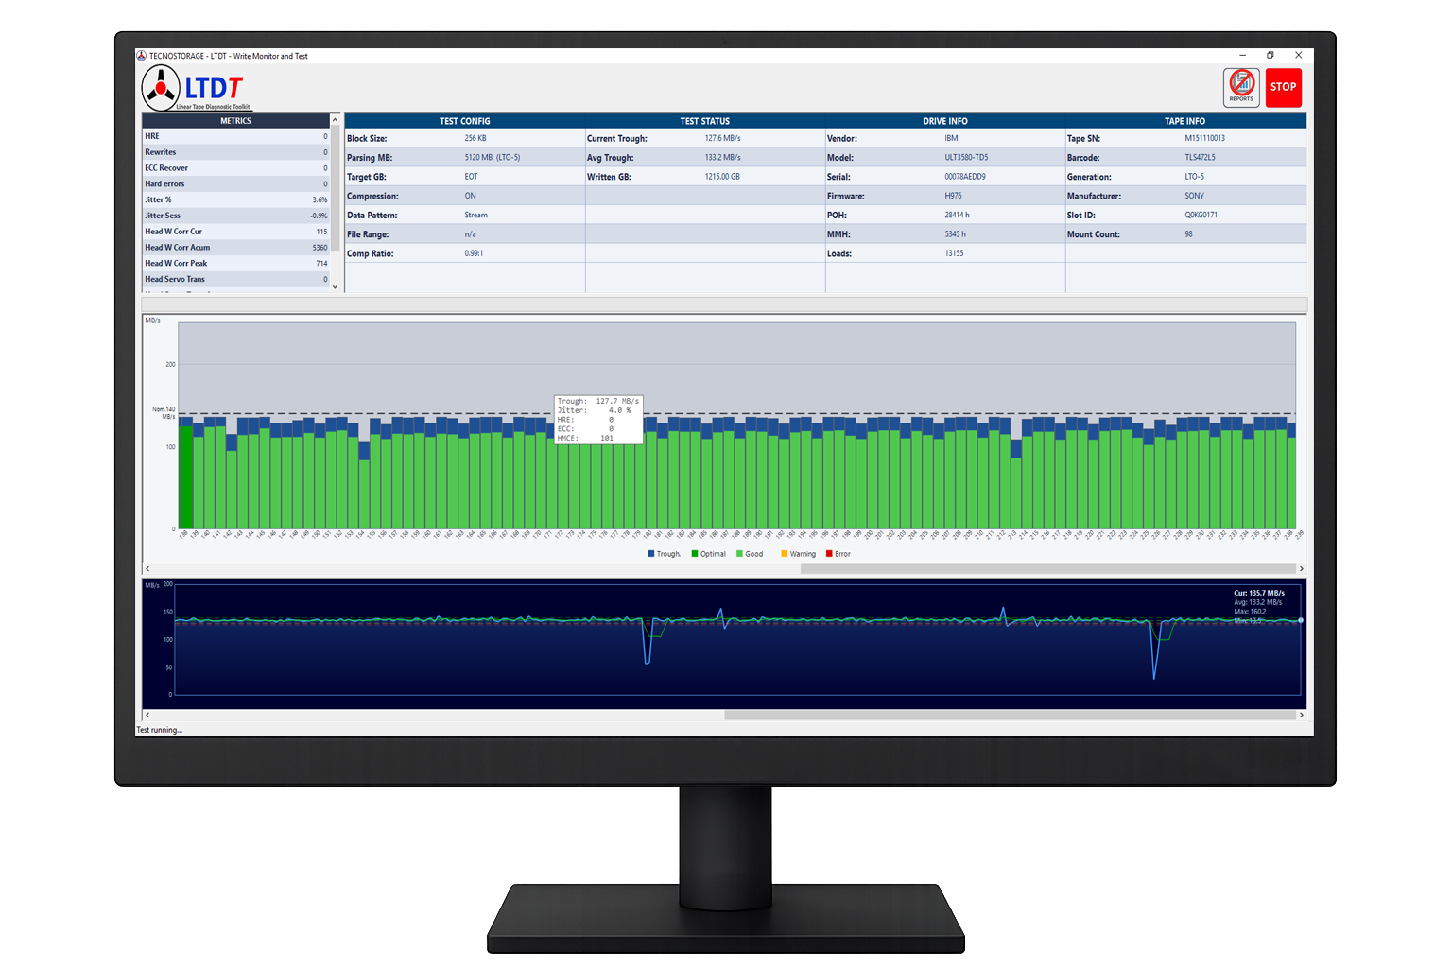1452x968 pixels.
Task: Select the HRE metric row
Action: coord(235,136)
